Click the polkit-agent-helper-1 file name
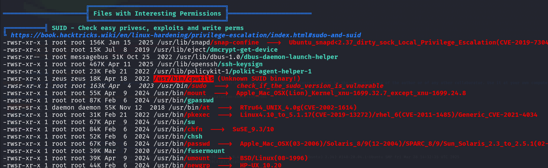This screenshot has width=548, height=168. pos(271,71)
